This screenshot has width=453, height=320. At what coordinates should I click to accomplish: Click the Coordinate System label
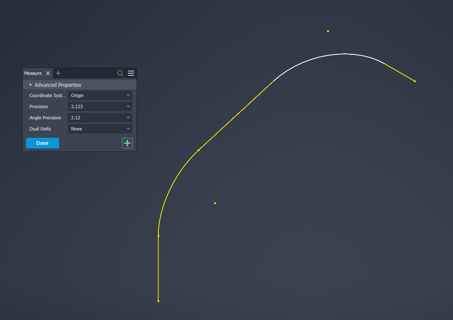[48, 95]
